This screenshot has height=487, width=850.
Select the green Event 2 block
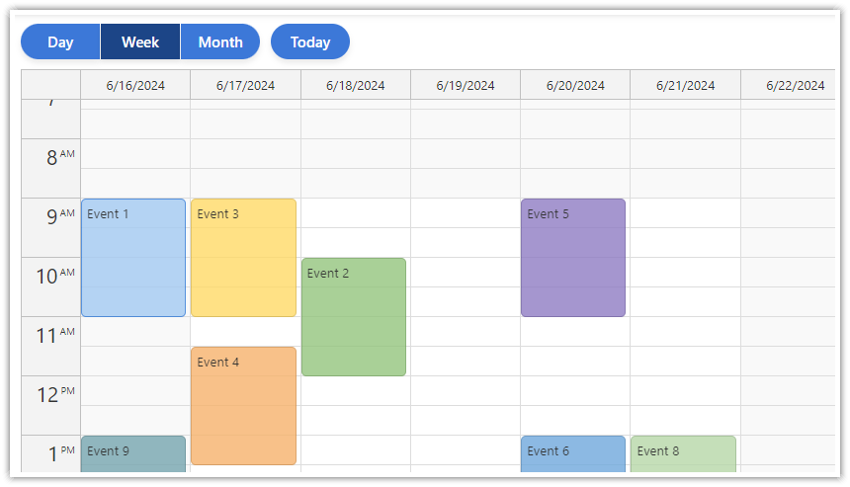tap(354, 317)
